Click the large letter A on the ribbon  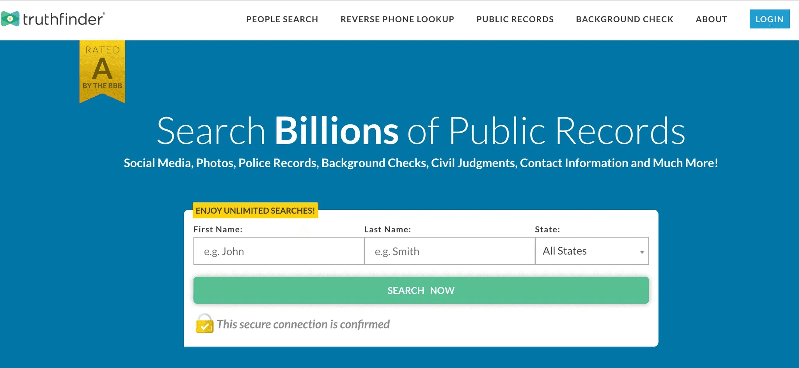point(102,69)
